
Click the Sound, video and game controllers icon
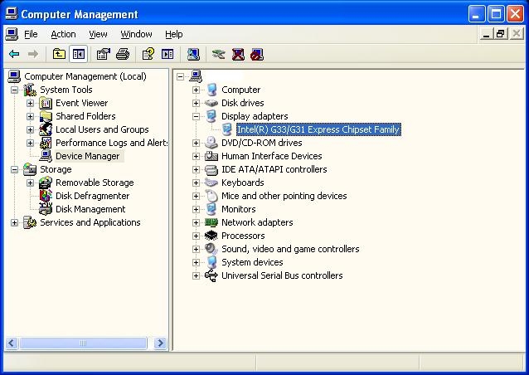pos(211,249)
